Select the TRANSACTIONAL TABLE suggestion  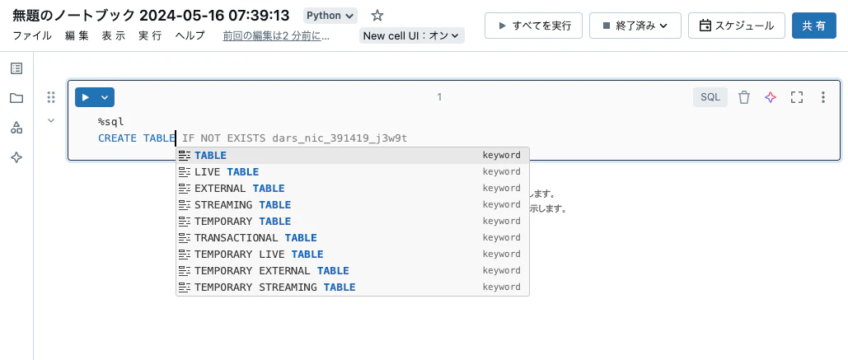tap(353, 238)
